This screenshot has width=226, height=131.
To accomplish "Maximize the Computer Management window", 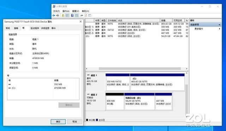I will (x=210, y=6).
